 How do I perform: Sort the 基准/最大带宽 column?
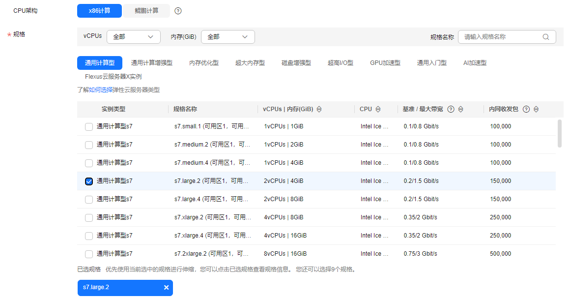tap(460, 109)
